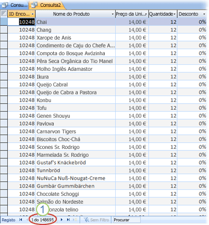Create new blank record icon

[75, 220]
